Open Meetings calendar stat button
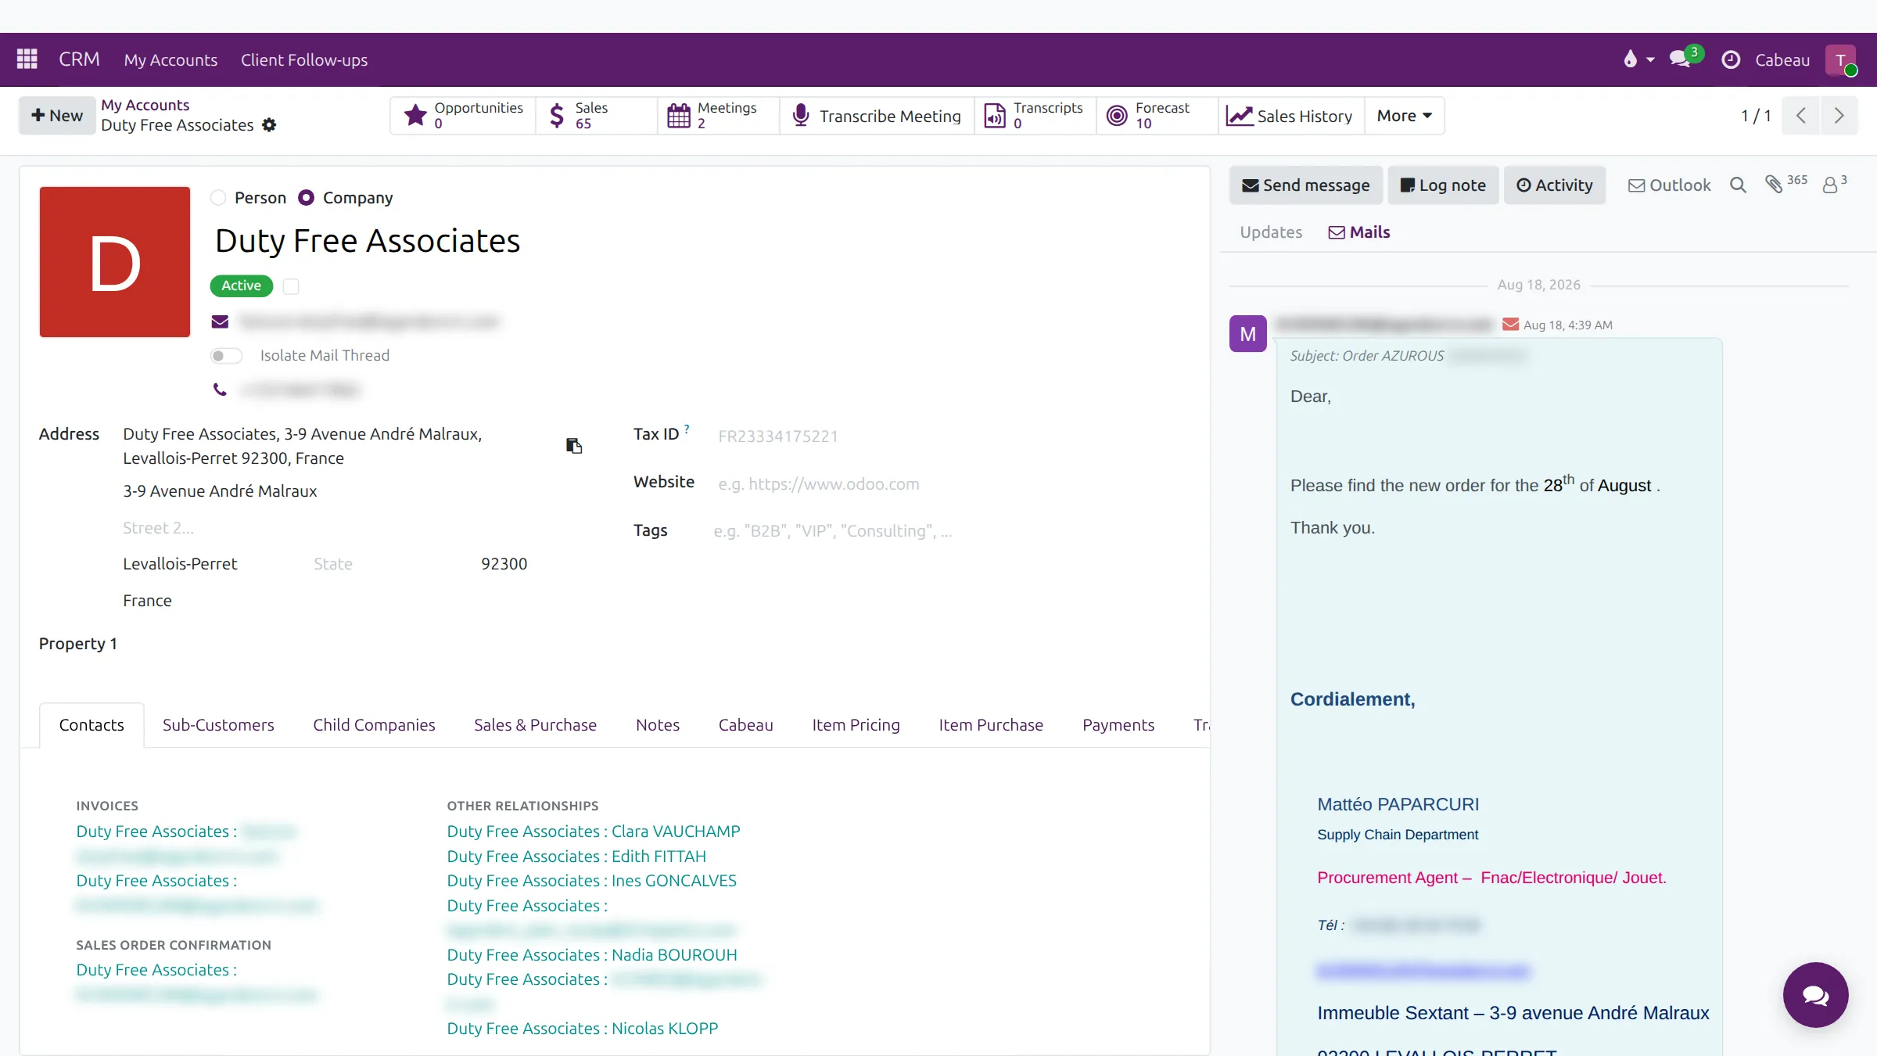This screenshot has width=1877, height=1056. point(719,116)
